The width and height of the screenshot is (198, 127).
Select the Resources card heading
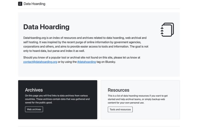(x=118, y=90)
